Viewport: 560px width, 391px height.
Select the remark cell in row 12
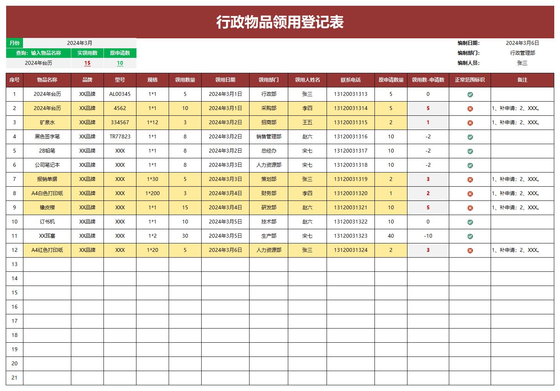click(x=522, y=250)
